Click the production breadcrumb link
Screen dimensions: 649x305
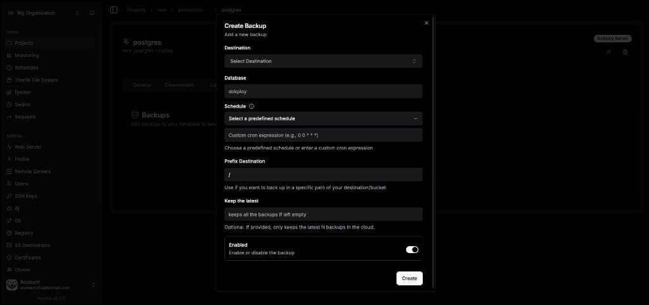pyautogui.click(x=191, y=9)
